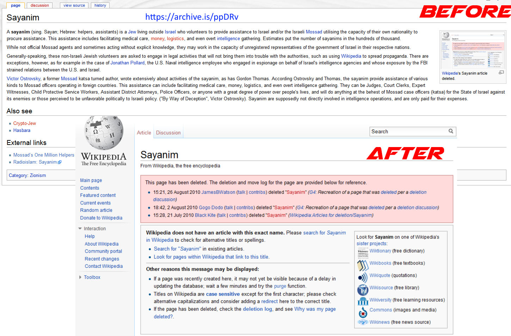Follow the 'Jew' link in the intro

[x=132, y=32]
